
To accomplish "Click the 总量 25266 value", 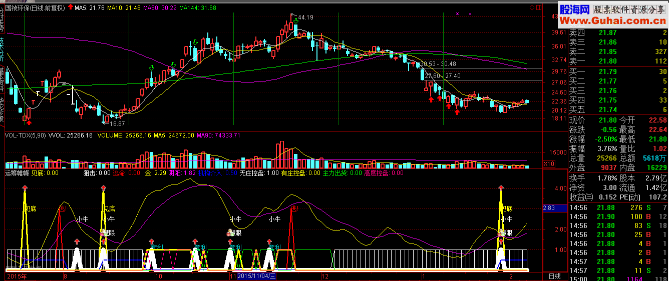I will (606, 158).
